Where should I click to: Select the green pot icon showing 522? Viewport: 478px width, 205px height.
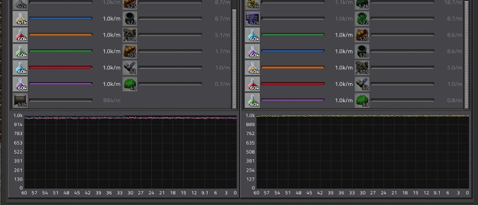pyautogui.click(x=362, y=19)
